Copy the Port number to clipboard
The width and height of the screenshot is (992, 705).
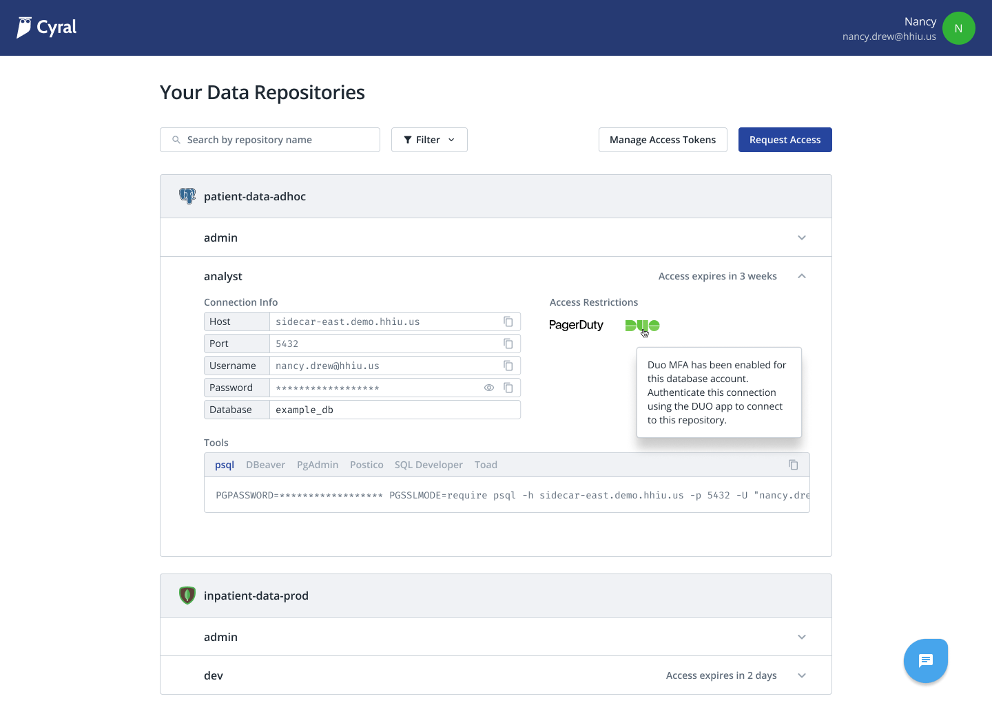508,344
